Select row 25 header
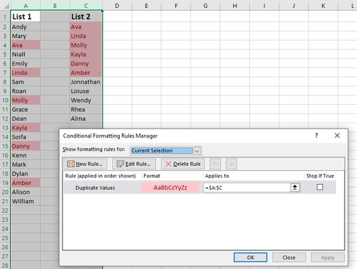Viewport: 357px width, 269px height. coord(5,238)
